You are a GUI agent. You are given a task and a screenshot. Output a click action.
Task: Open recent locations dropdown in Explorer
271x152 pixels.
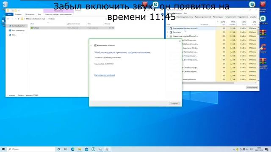(16, 19)
